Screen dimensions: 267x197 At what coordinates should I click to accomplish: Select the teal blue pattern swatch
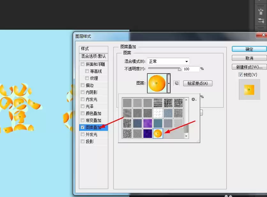click(x=158, y=123)
